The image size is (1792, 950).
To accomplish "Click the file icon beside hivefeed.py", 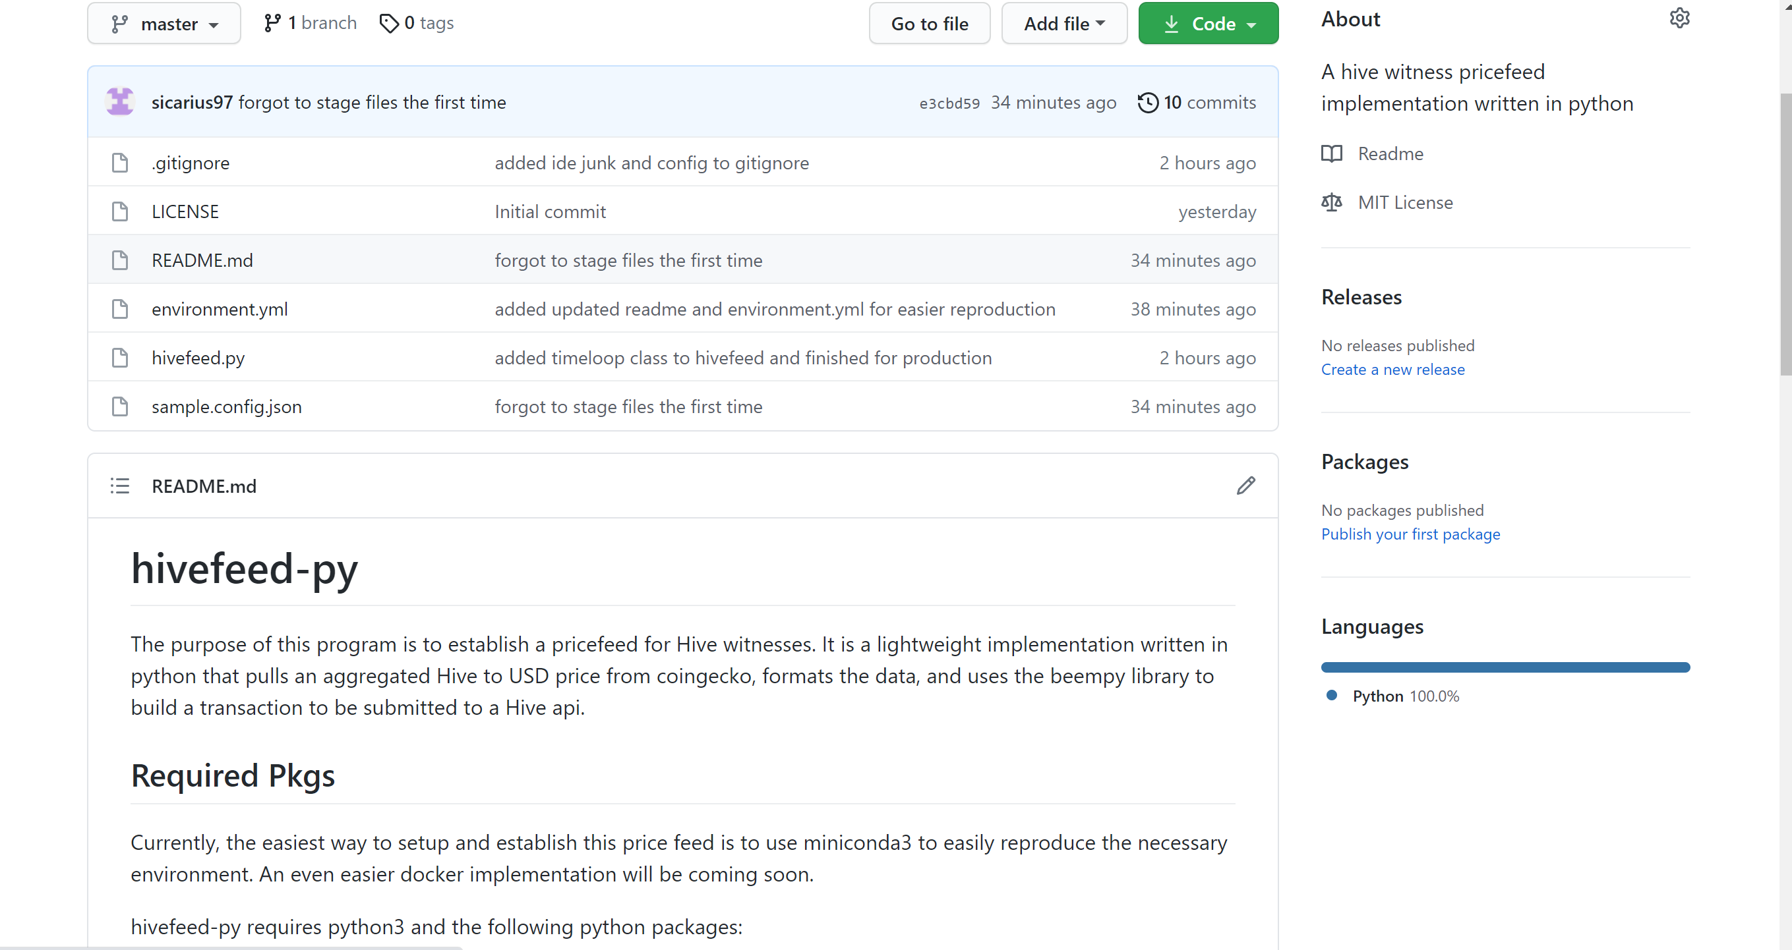I will pyautogui.click(x=119, y=358).
